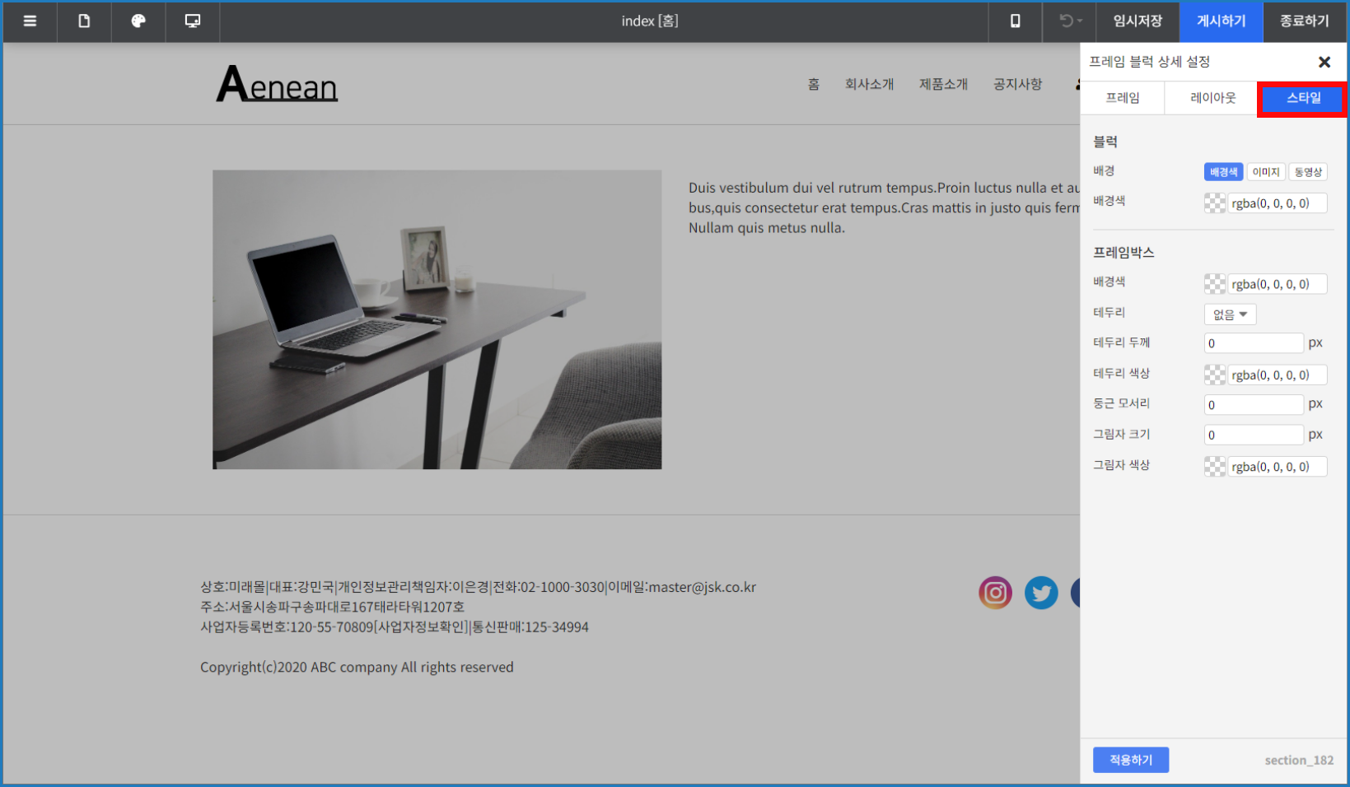Click the 적용하기 apply button
1350x787 pixels.
(1130, 760)
